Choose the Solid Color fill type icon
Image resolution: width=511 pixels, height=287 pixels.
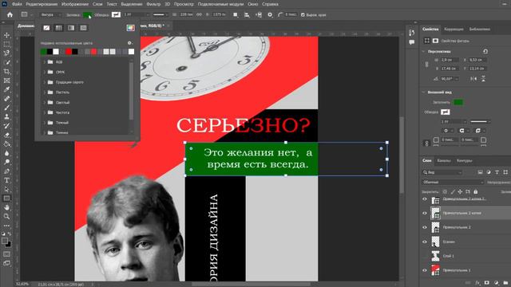[58, 28]
